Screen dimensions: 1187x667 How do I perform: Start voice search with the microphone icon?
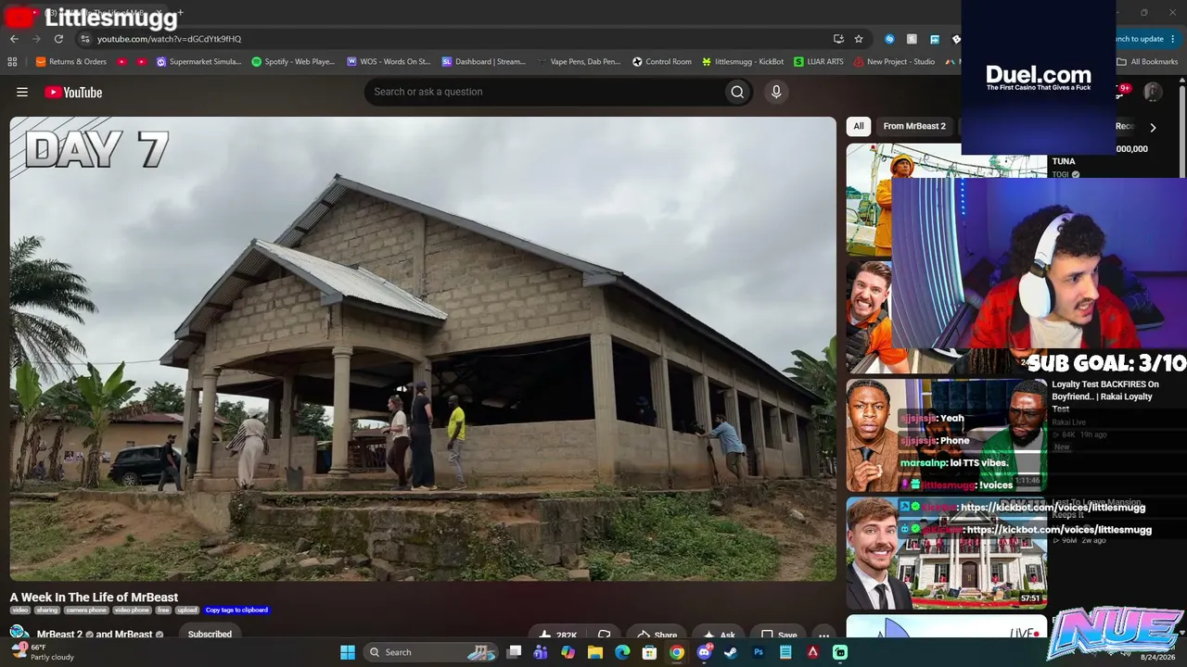tap(776, 92)
